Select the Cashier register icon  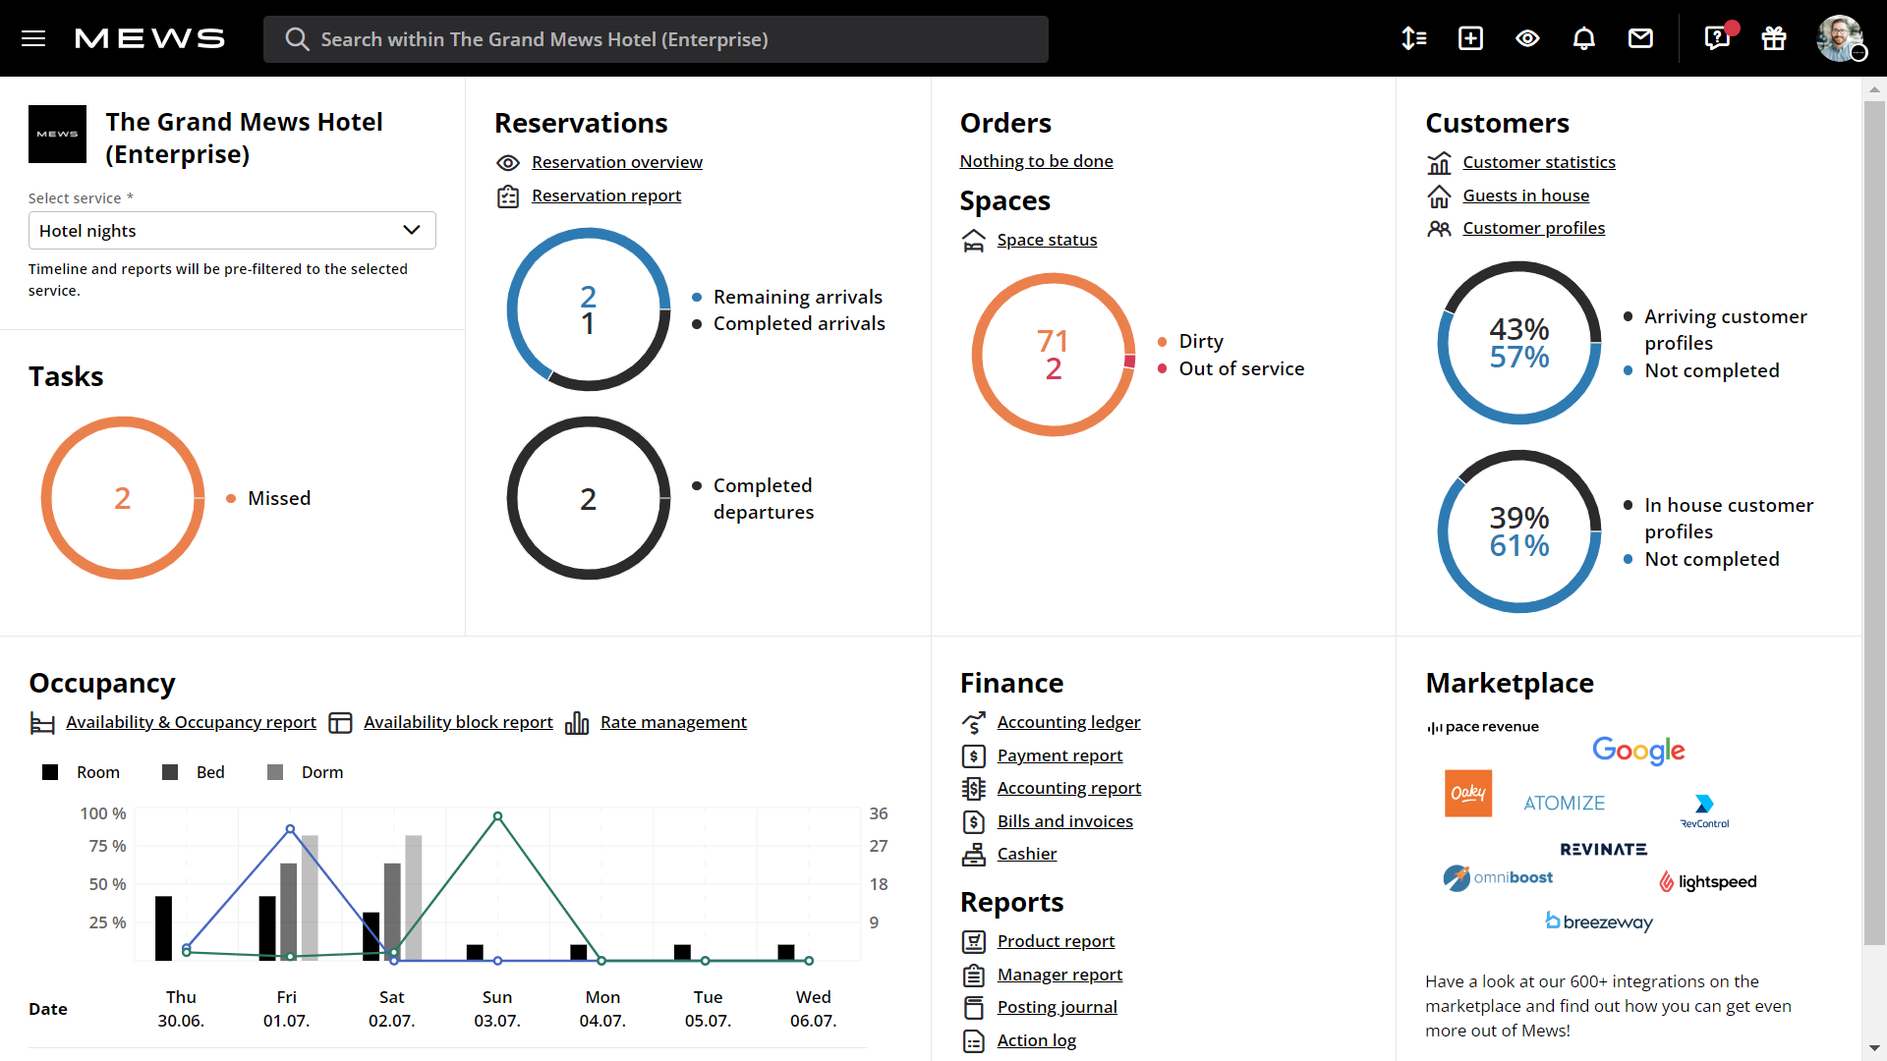[x=974, y=854]
